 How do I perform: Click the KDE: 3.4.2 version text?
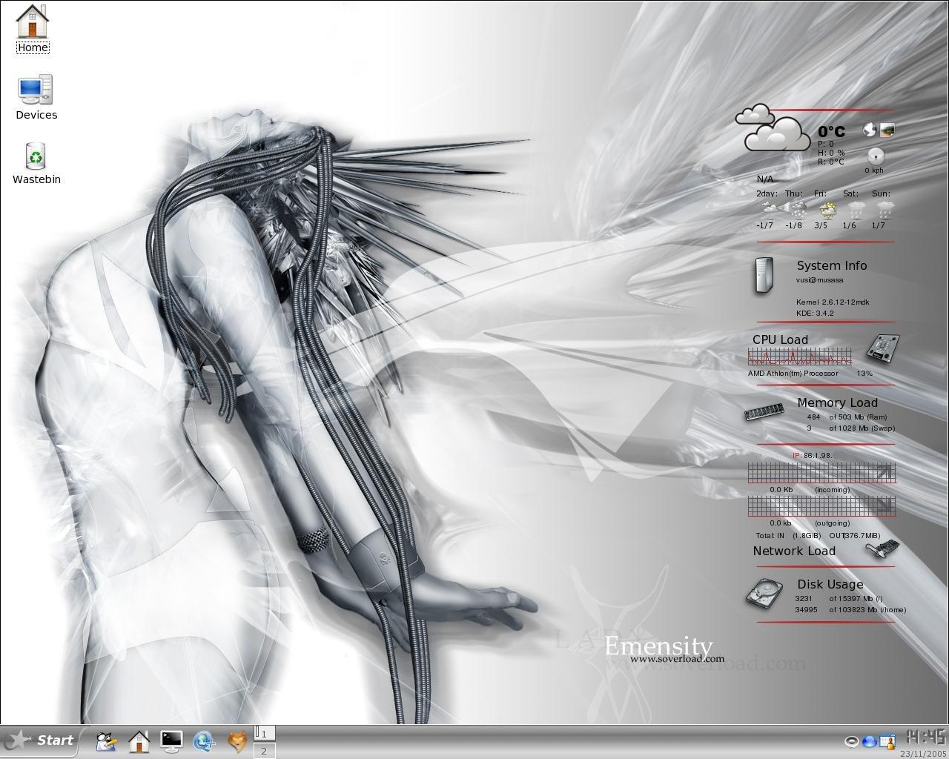click(815, 314)
